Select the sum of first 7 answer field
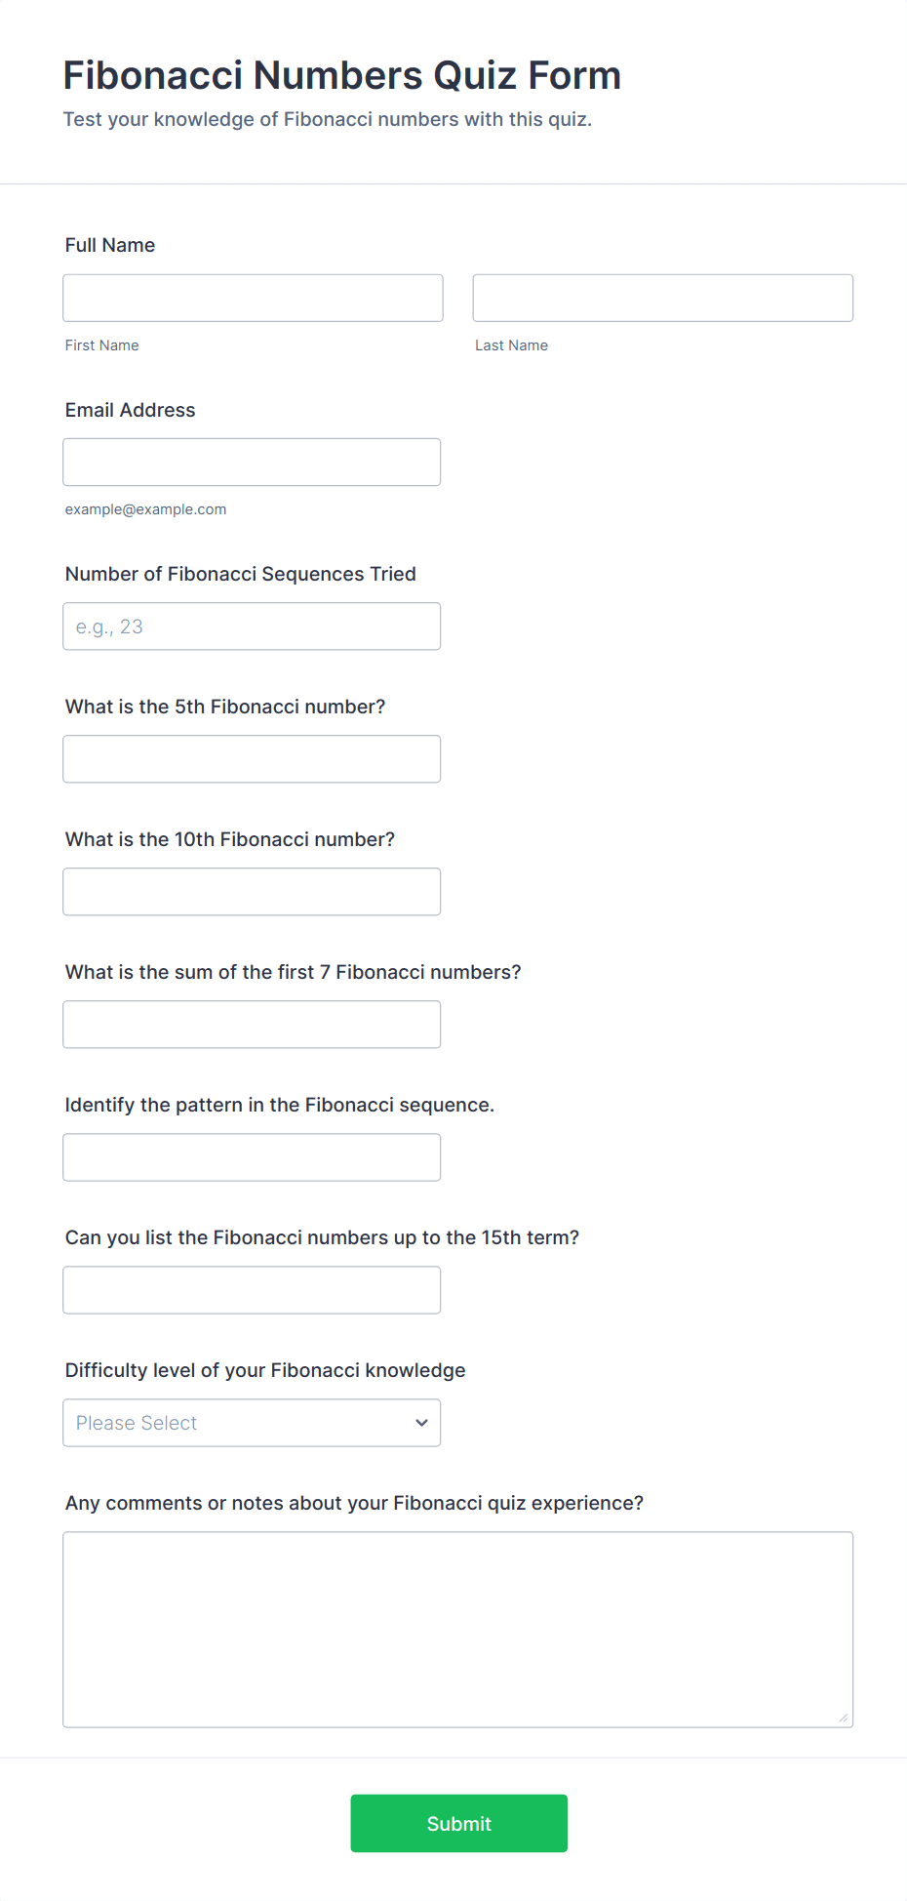The width and height of the screenshot is (907, 1901). 252,1024
